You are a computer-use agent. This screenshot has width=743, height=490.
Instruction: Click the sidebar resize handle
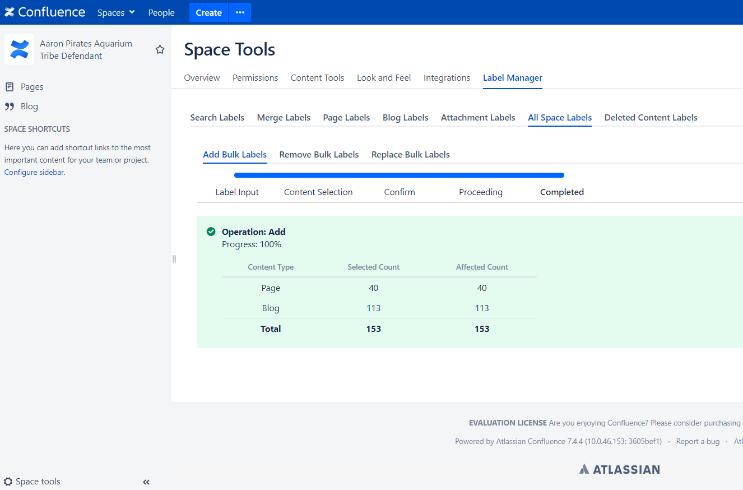point(174,258)
